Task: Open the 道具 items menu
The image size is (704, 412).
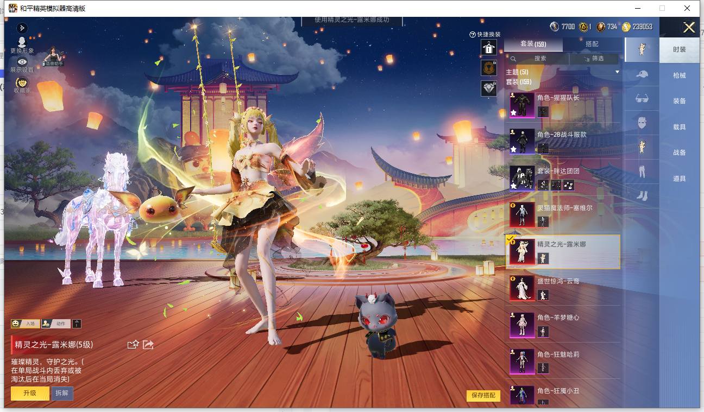Action: [679, 179]
